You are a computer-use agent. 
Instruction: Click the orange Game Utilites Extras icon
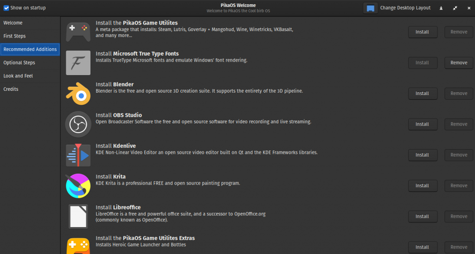coord(78,246)
